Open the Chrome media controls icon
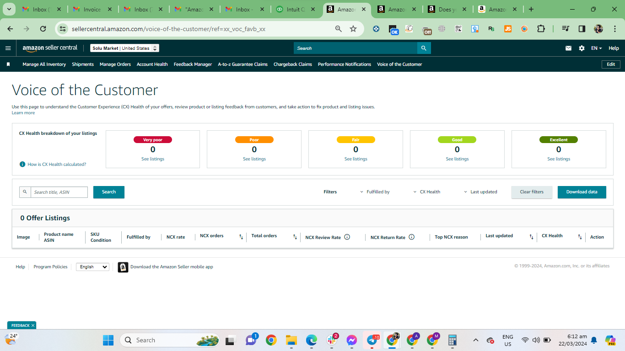Image resolution: width=625 pixels, height=351 pixels. click(566, 29)
